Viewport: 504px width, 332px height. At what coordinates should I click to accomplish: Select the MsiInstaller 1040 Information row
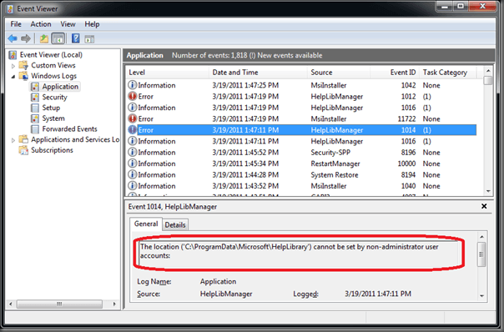click(302, 186)
